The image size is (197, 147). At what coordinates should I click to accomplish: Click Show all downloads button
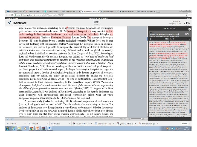[x=184, y=123]
